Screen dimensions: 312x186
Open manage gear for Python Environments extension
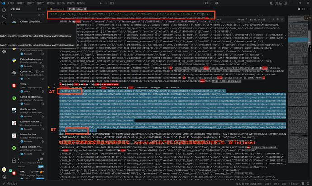tap(43, 66)
